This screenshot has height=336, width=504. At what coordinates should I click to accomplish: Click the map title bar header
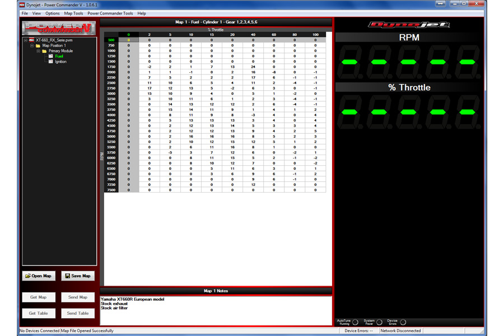coord(216,22)
